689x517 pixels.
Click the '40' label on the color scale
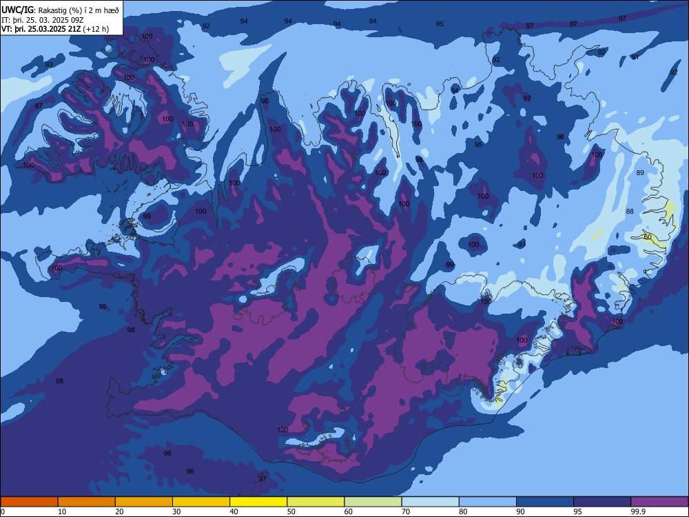(x=234, y=511)
